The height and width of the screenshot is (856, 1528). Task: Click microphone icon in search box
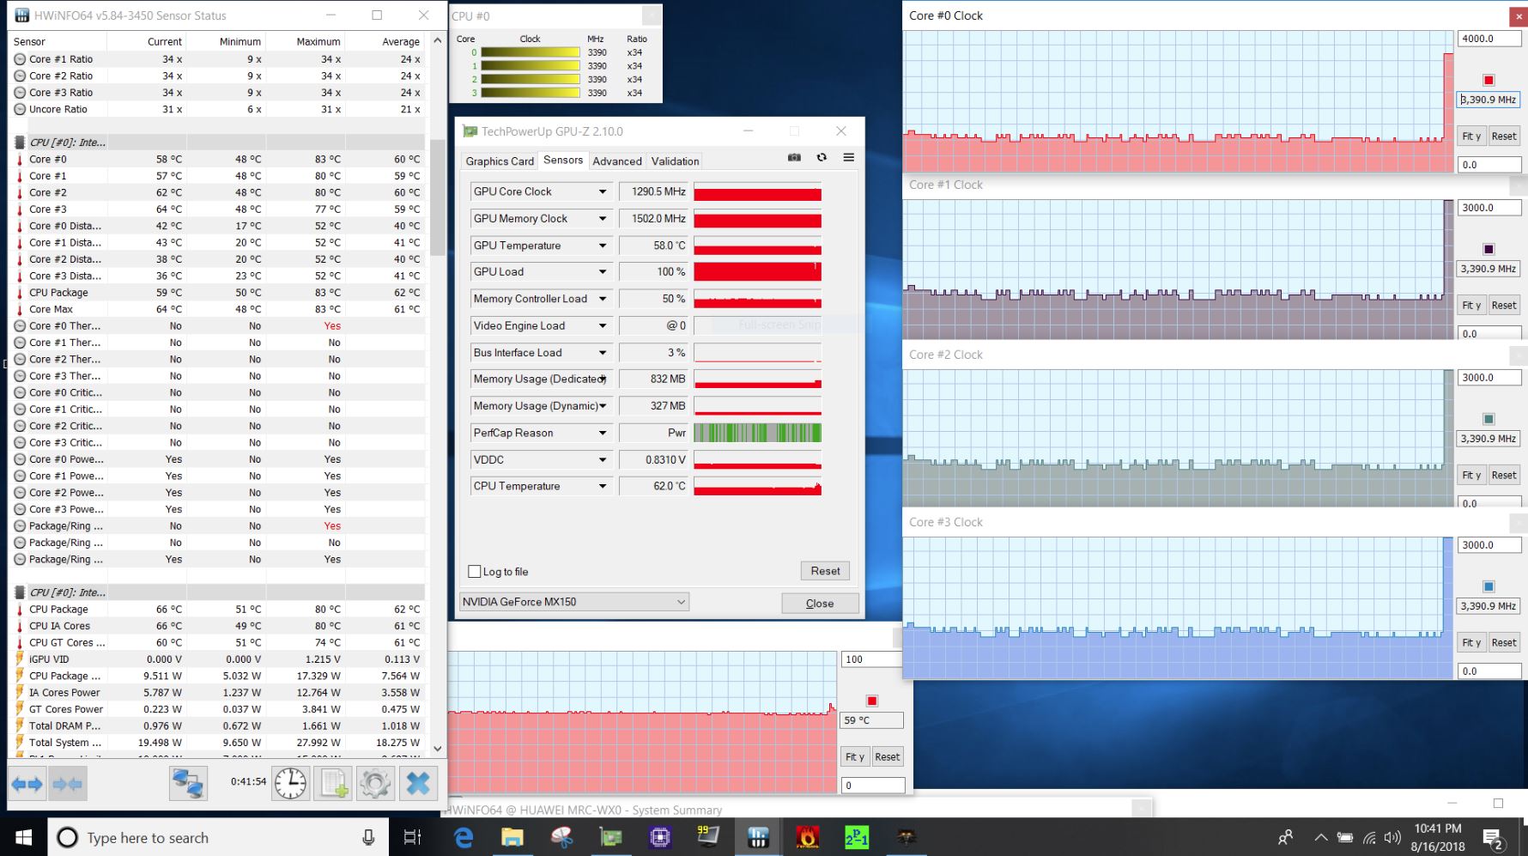click(368, 837)
